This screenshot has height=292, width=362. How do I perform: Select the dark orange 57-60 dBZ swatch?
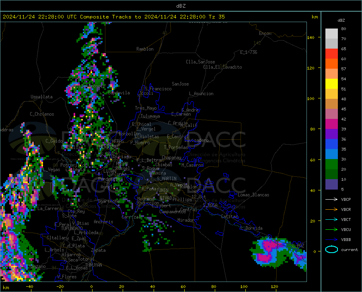[331, 64]
